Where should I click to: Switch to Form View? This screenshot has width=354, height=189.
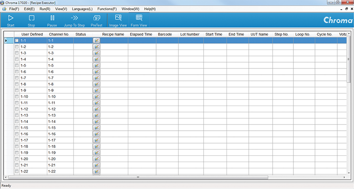click(x=139, y=20)
